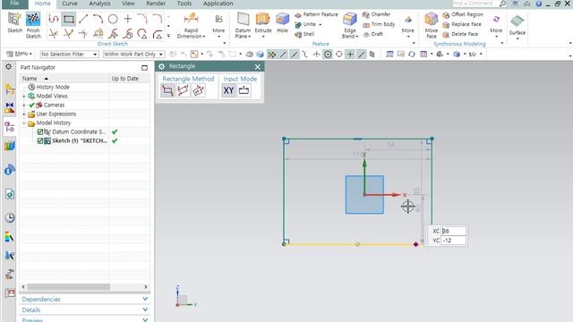Click the XC value input field
The height and width of the screenshot is (322, 573).
pyautogui.click(x=453, y=231)
